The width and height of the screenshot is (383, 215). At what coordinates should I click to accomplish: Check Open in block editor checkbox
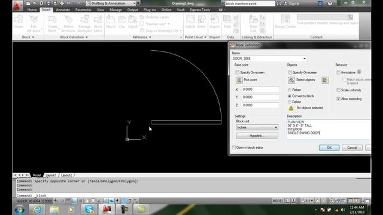click(234, 148)
